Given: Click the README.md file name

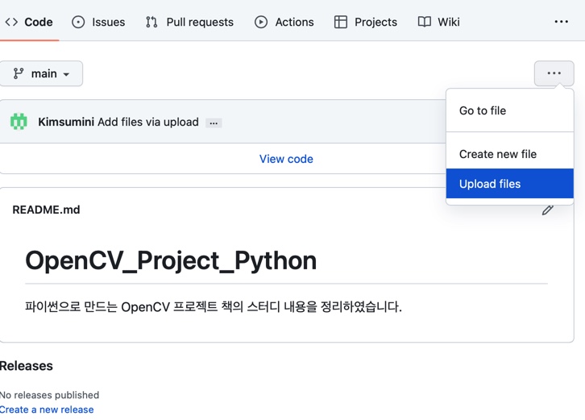Looking at the screenshot, I should tap(46, 210).
